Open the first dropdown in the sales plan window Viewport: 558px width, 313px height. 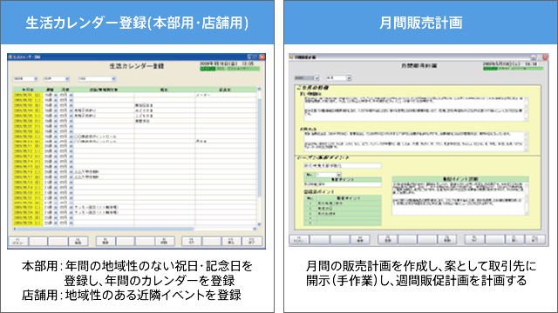point(307,77)
